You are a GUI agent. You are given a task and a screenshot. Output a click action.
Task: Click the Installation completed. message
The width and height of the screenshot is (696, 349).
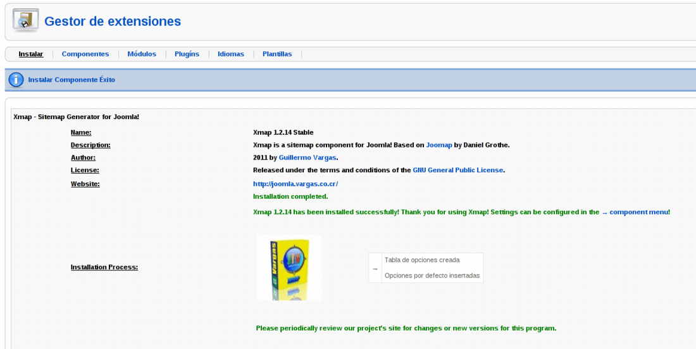click(x=290, y=196)
